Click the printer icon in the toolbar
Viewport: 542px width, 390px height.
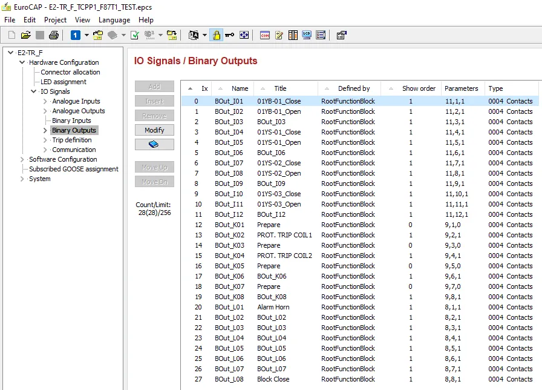[x=54, y=35]
